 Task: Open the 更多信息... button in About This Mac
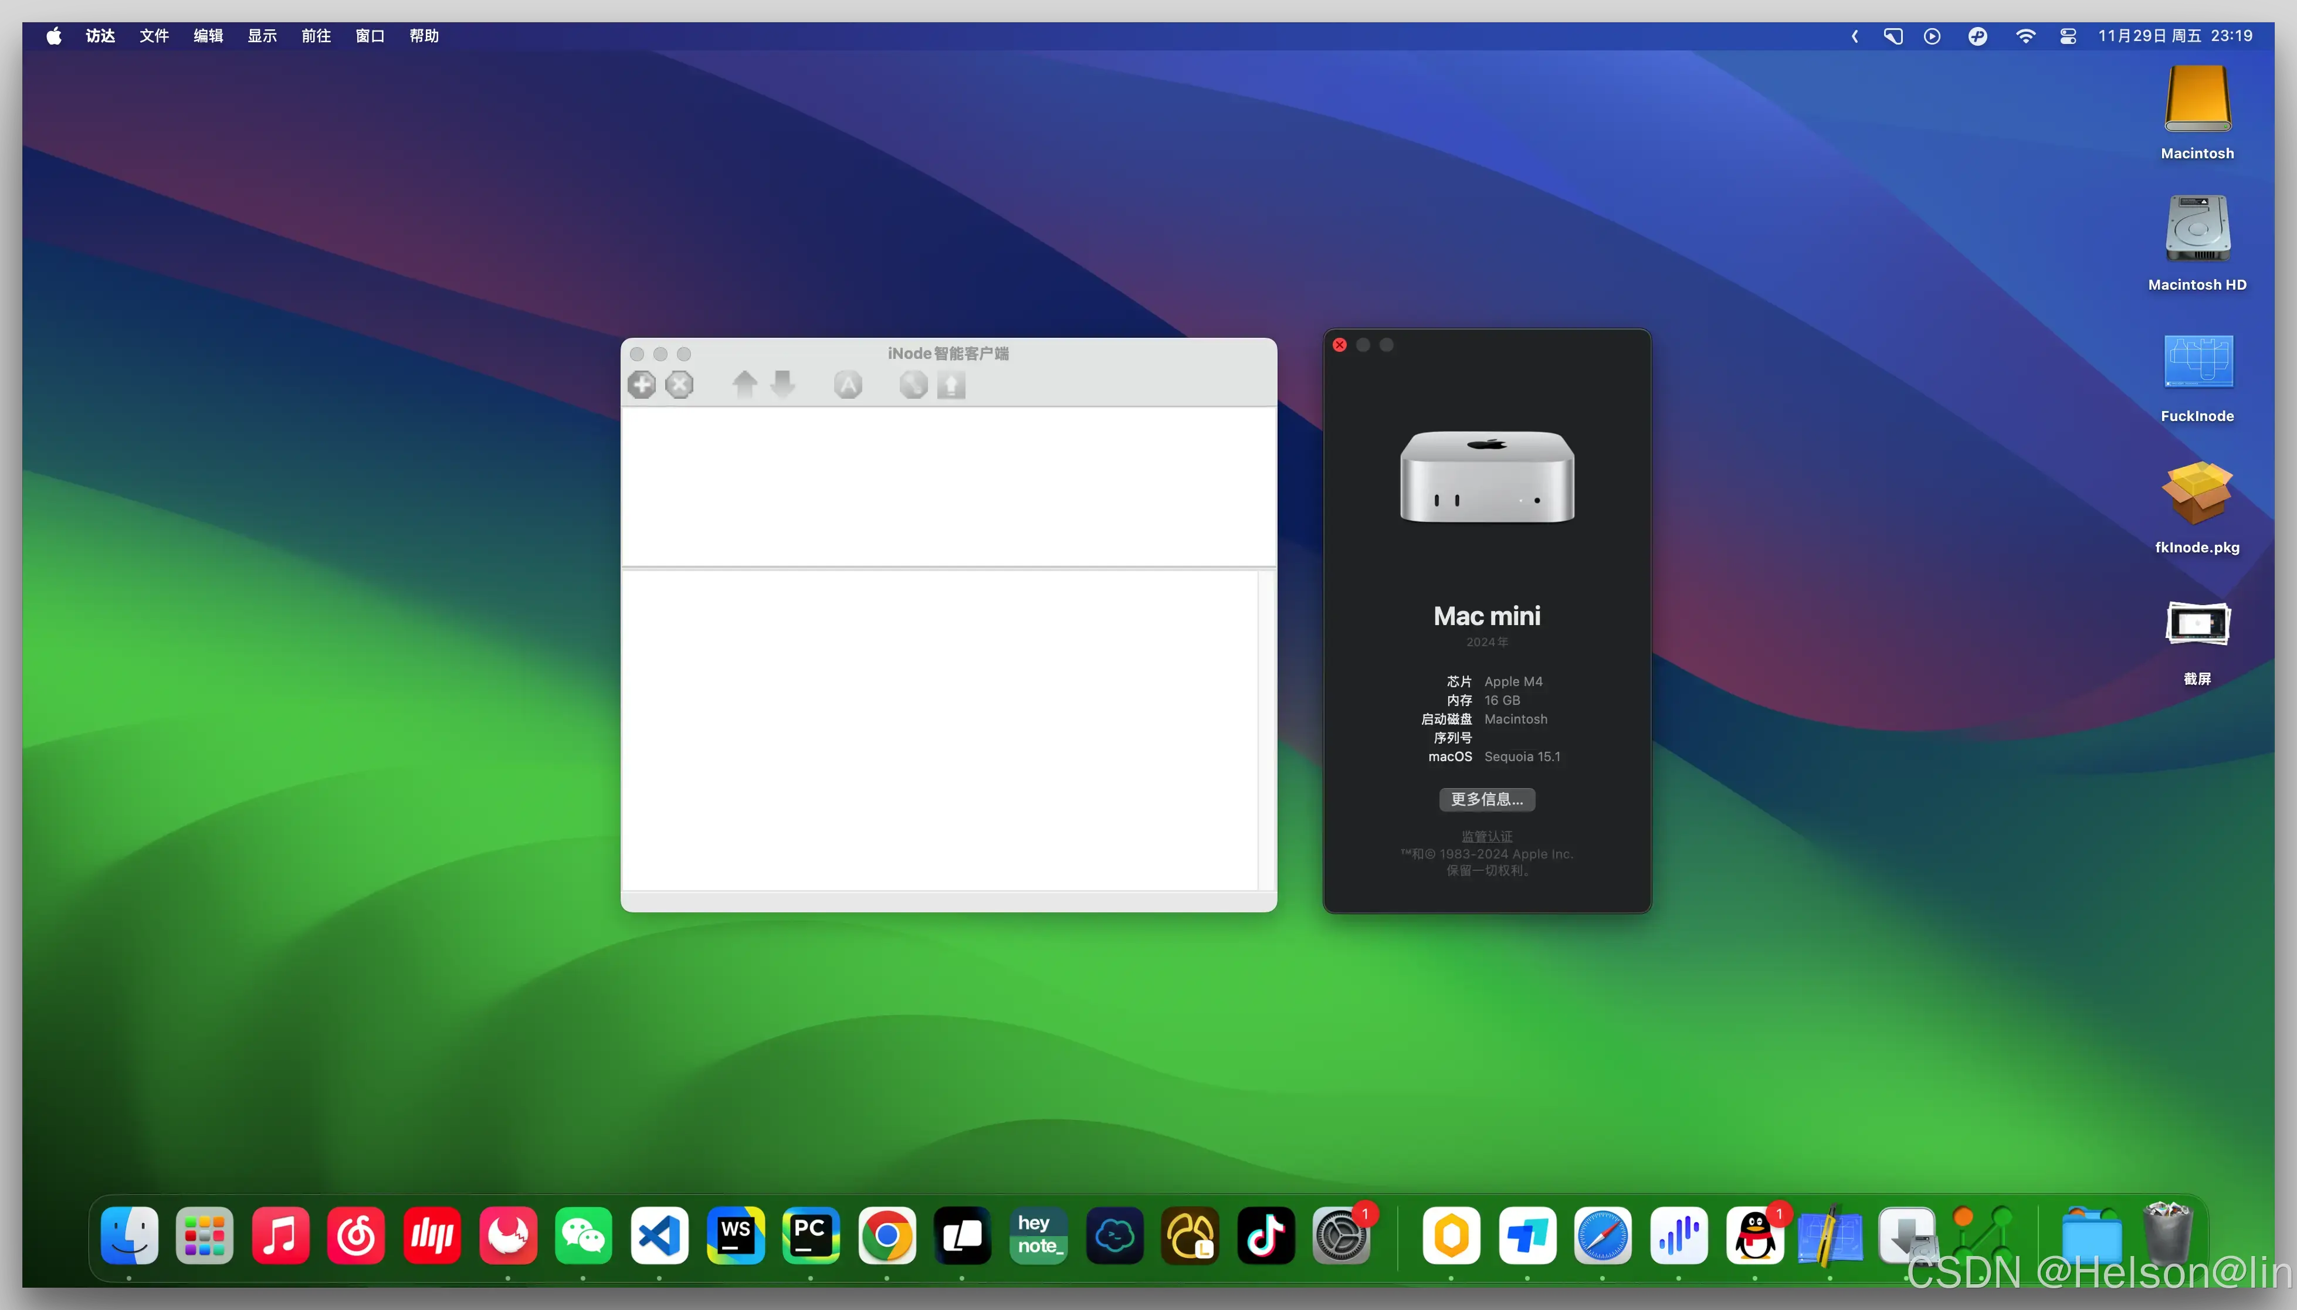coord(1486,799)
